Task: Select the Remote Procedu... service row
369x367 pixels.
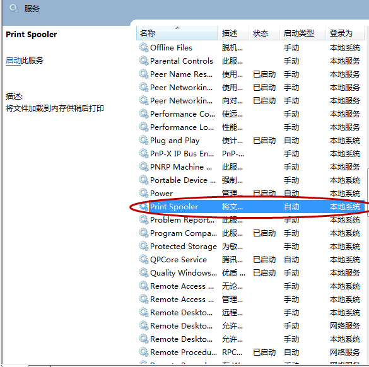Action: [250, 352]
